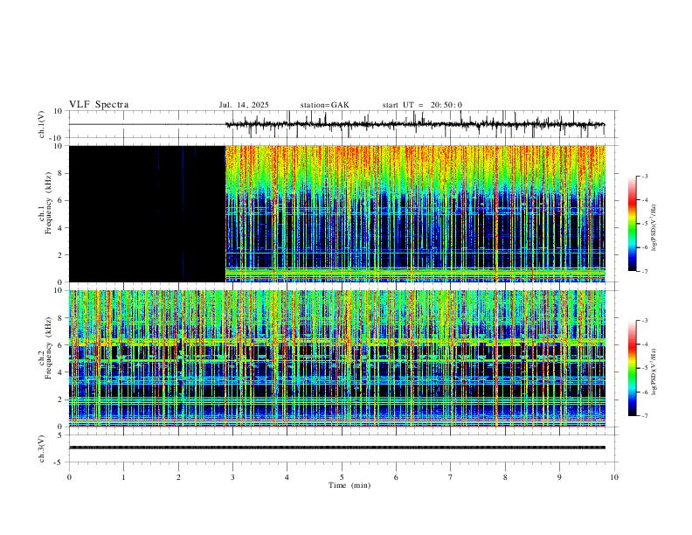
Task: Click the ch.3 voltage trace band
Action: (337, 448)
